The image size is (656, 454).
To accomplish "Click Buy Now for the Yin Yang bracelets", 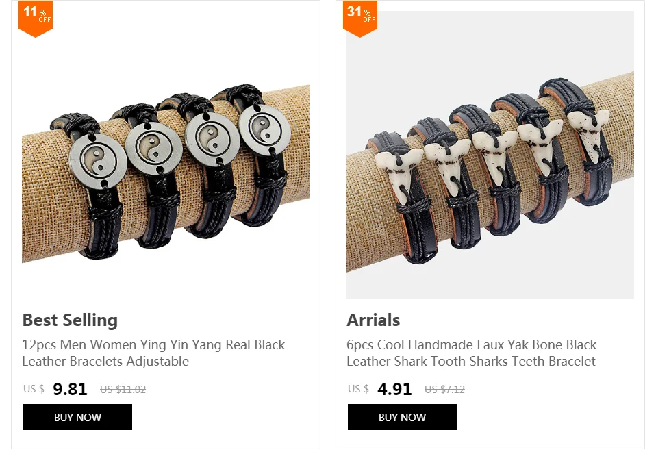I will pos(77,417).
